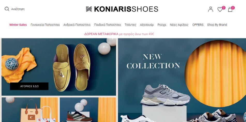Click into the Αναζήτηση search field
Image resolution: width=246 pixels, height=122 pixels.
pos(18,9)
